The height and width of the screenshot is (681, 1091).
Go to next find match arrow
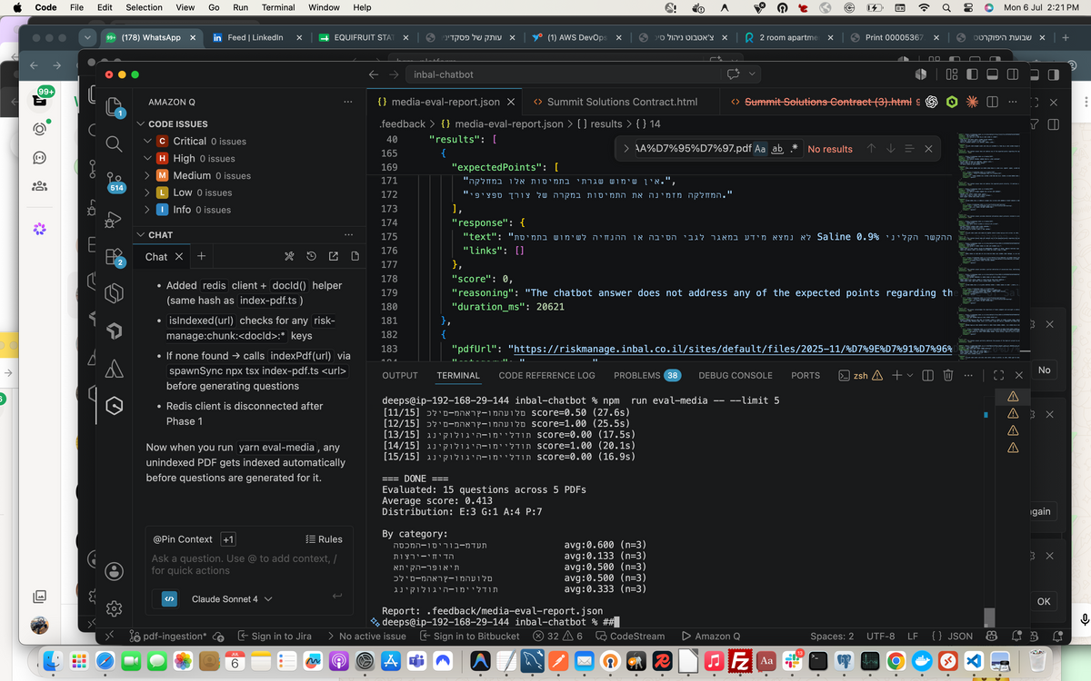(890, 149)
